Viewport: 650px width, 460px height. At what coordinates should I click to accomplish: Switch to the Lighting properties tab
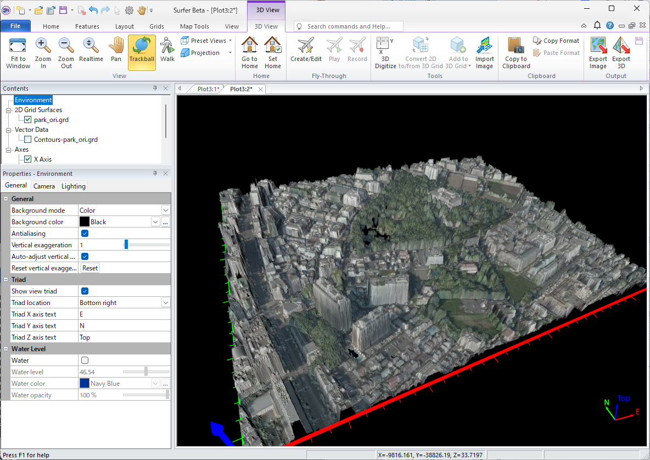pos(73,186)
